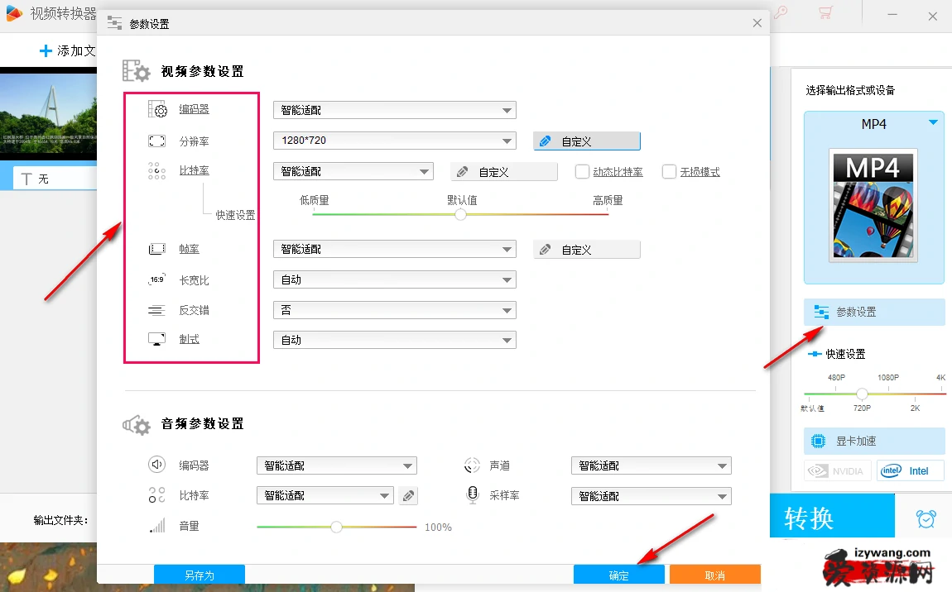The image size is (952, 592).
Task: Open 参数设置 in the right panel
Action: click(873, 312)
